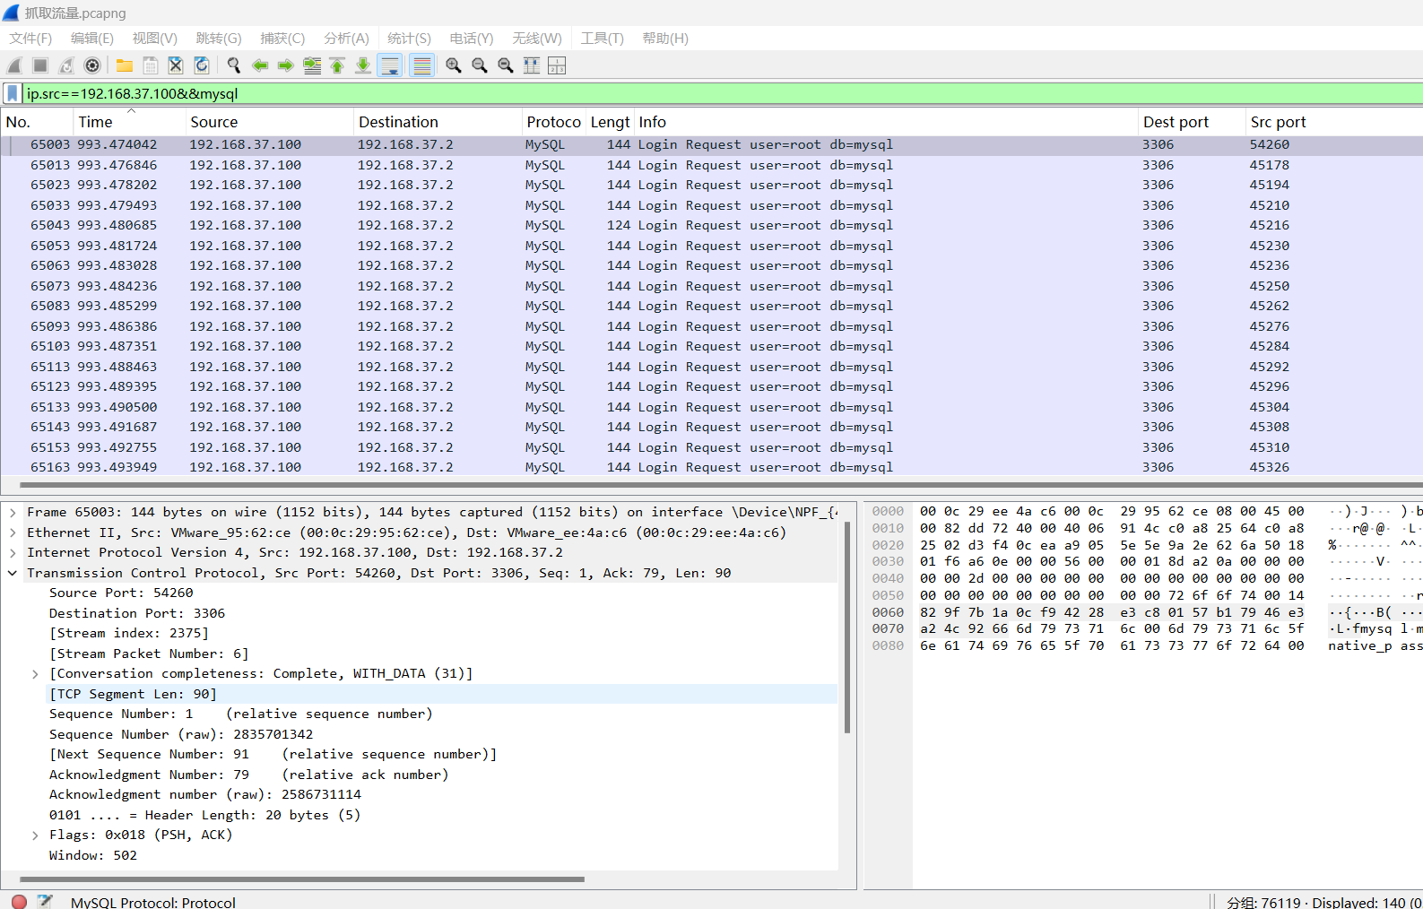The height and width of the screenshot is (909, 1423).
Task: Open the 视图(V) menu
Action: tap(155, 39)
